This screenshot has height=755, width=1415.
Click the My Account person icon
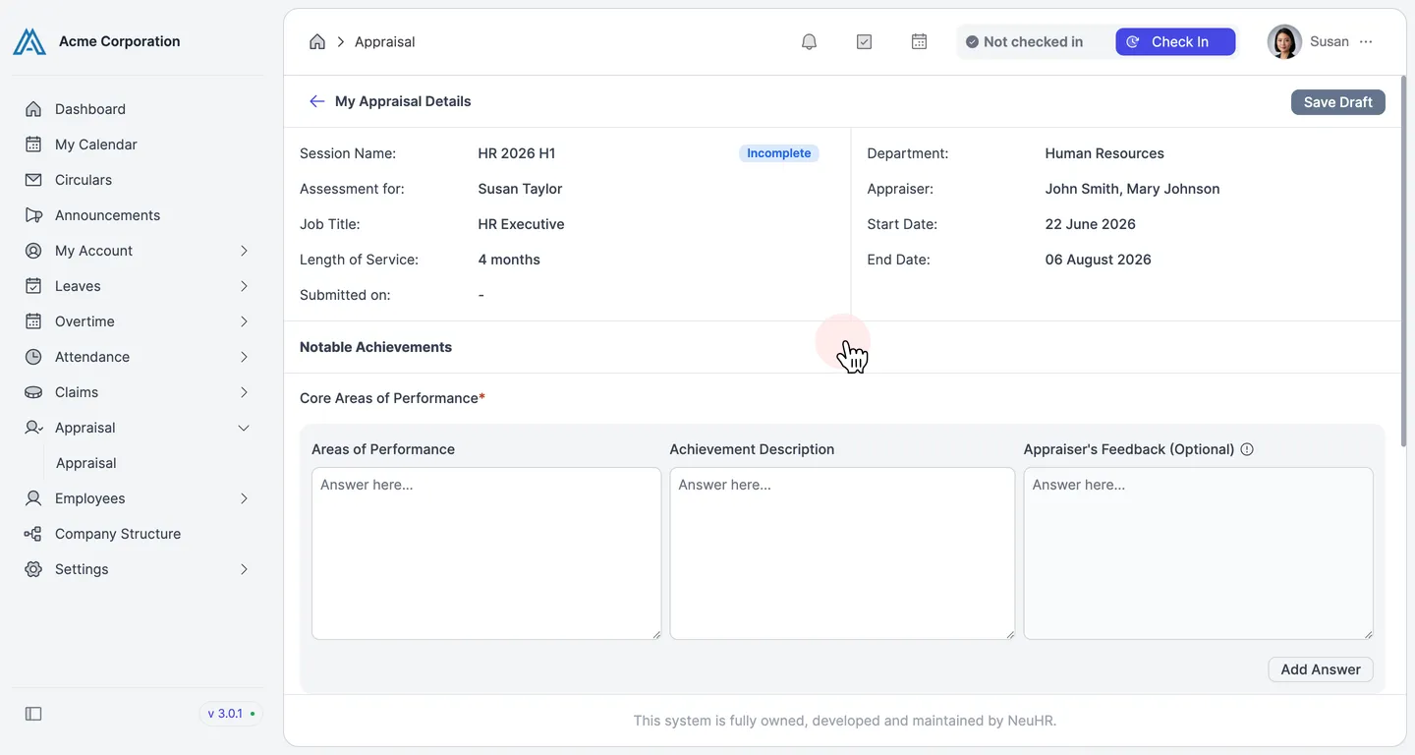pyautogui.click(x=33, y=251)
